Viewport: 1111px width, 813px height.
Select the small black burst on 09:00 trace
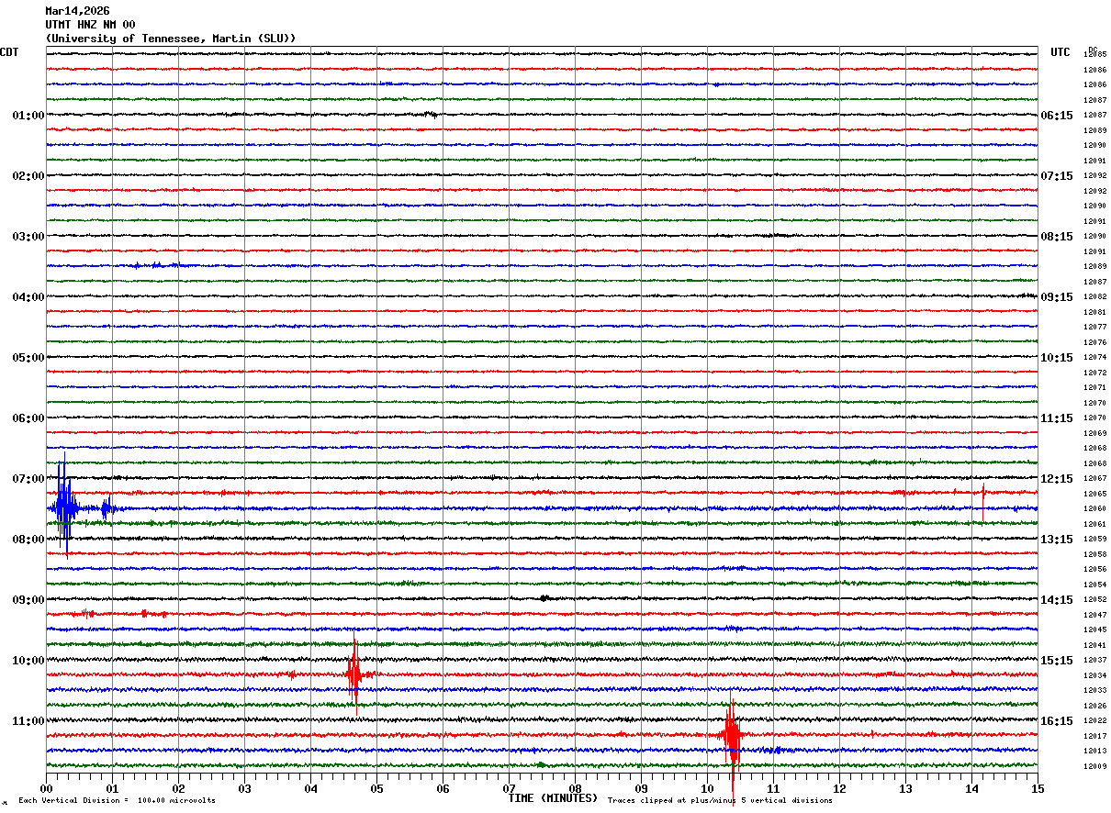[544, 598]
